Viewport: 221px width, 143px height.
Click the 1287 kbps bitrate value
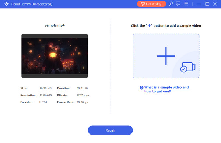click(x=83, y=95)
